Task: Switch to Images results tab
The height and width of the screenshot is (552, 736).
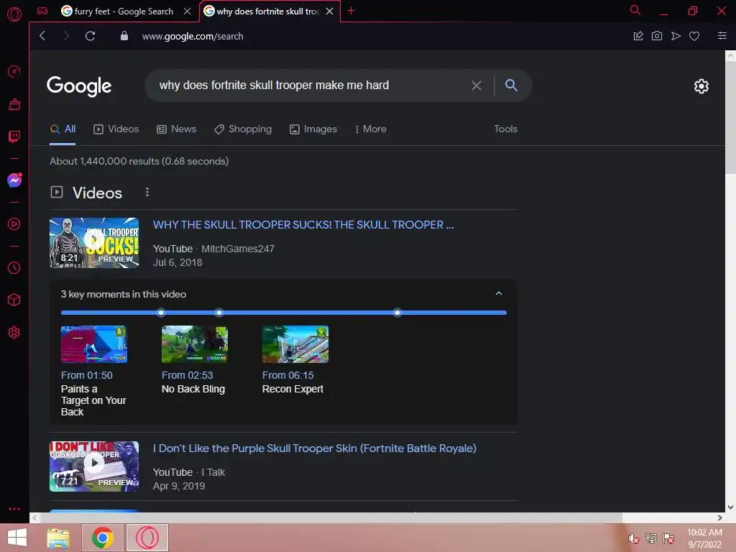Action: point(313,129)
